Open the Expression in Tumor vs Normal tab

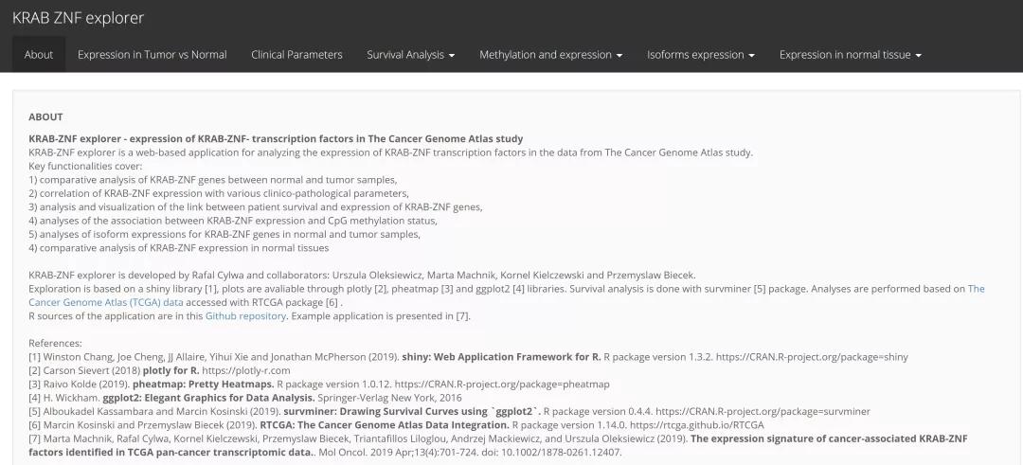152,55
